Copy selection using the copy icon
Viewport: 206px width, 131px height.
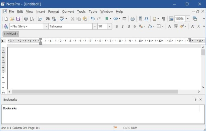point(79,19)
